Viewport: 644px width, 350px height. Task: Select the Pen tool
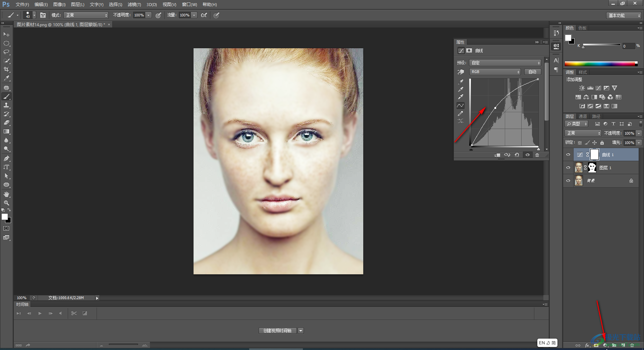pyautogui.click(x=6, y=158)
